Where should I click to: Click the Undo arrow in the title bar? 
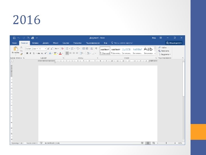pyautogui.click(x=19, y=38)
